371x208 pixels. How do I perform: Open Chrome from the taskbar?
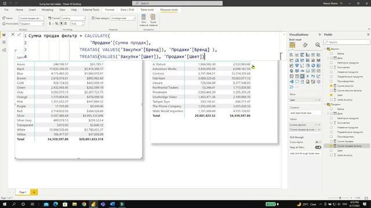84,204
